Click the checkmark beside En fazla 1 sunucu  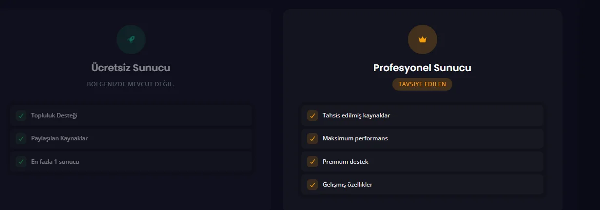tap(21, 161)
